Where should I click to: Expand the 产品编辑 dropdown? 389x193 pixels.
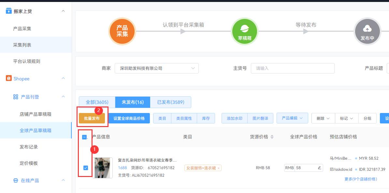click(x=292, y=118)
